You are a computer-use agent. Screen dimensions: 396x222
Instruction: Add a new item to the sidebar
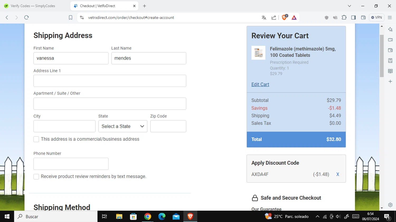coord(390,82)
